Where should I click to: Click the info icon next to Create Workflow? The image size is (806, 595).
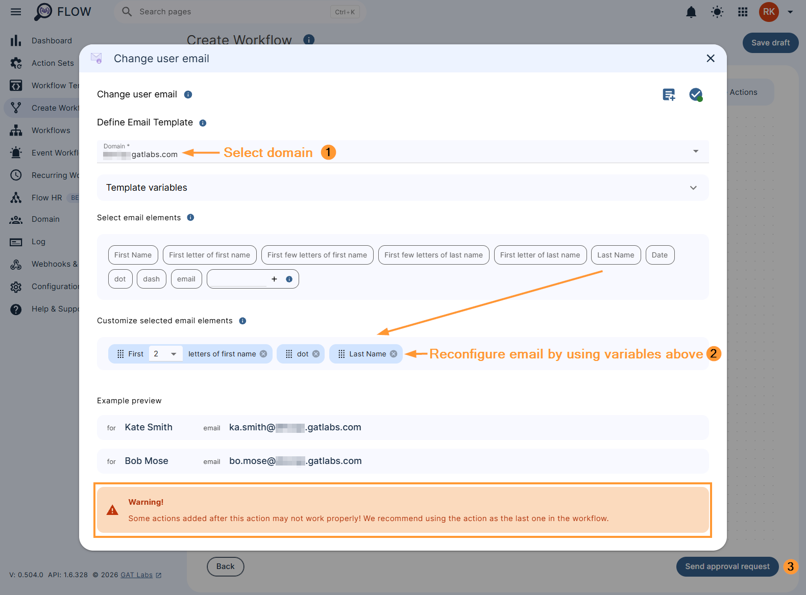309,39
